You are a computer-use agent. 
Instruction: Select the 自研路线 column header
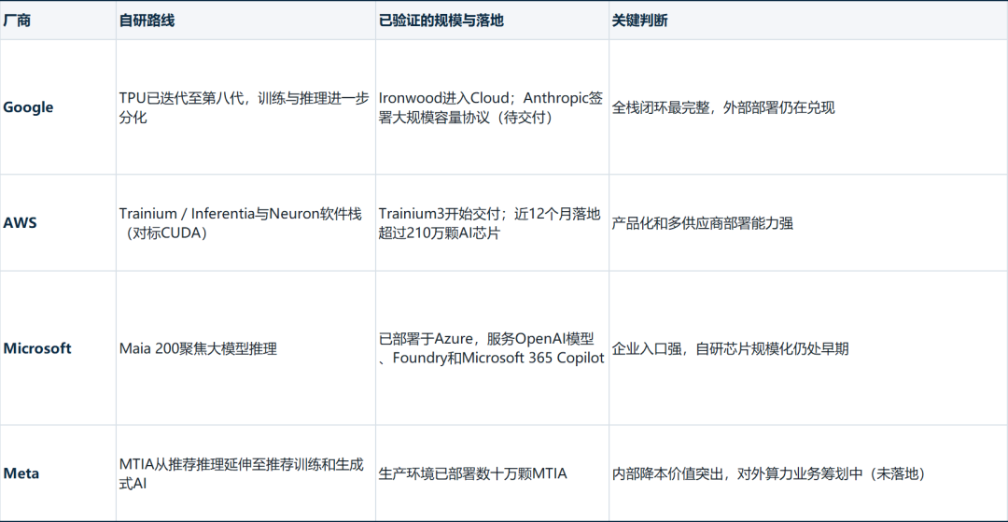245,21
